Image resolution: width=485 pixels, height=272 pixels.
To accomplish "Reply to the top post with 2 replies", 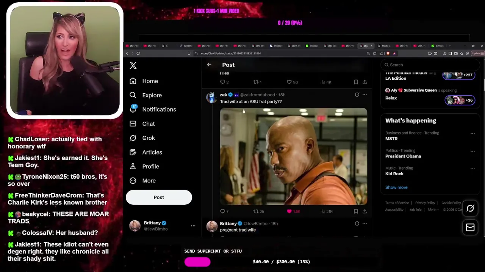I will click(224, 82).
